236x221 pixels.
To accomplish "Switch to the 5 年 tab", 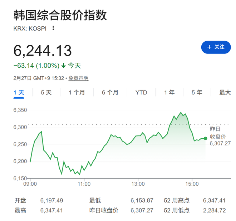I will [x=197, y=93].
